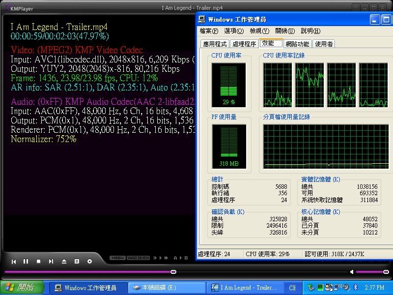Open the 檔案(F) menu in Task Manager
Image resolution: width=393 pixels, height=295 pixels.
[x=209, y=31]
